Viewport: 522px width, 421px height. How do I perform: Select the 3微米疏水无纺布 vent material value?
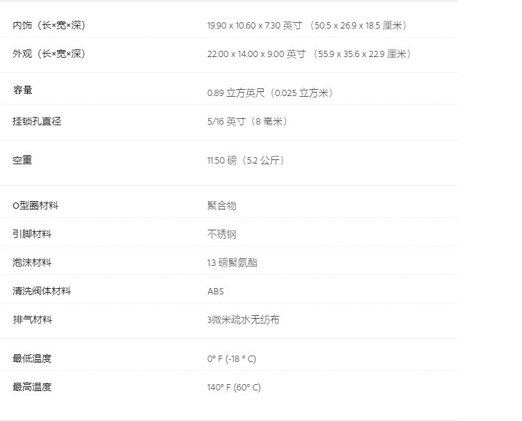coord(244,320)
